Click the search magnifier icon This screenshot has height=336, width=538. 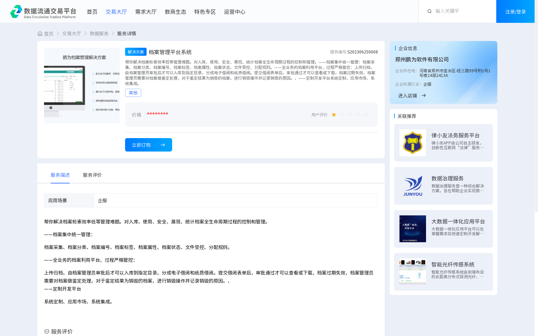coord(429,11)
